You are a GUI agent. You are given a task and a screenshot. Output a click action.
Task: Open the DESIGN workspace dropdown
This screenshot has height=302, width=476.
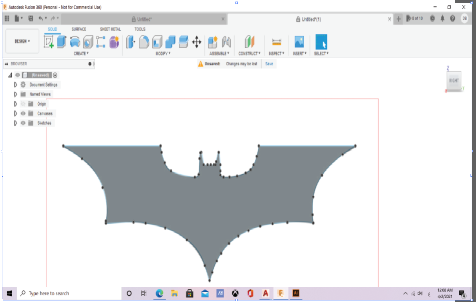click(22, 41)
